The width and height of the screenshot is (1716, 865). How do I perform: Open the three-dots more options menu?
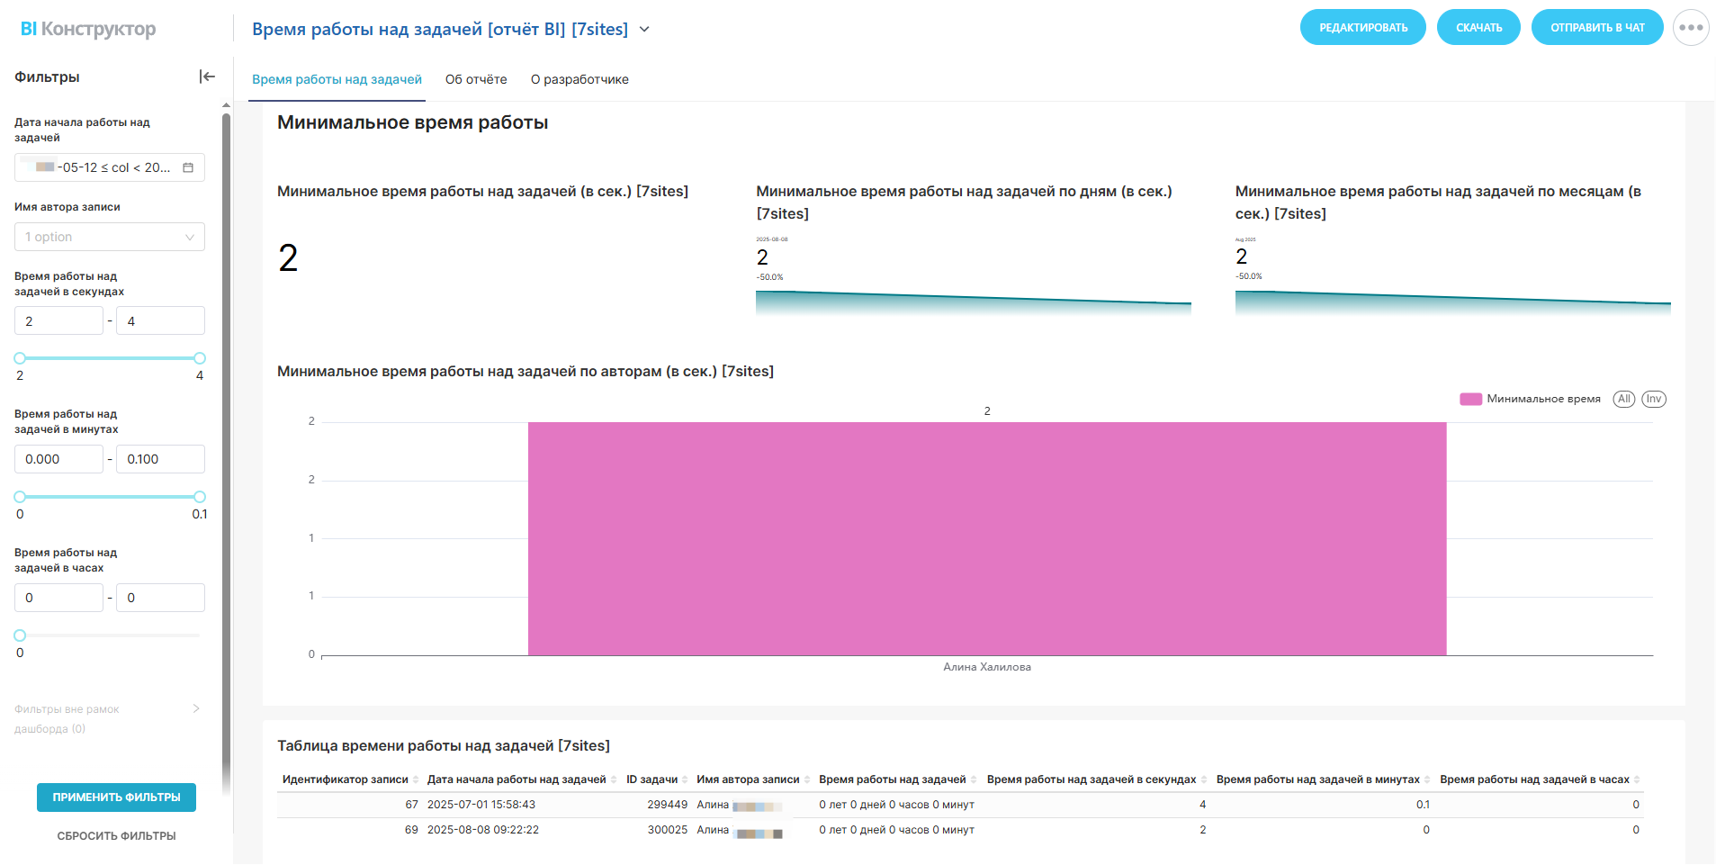click(1691, 28)
